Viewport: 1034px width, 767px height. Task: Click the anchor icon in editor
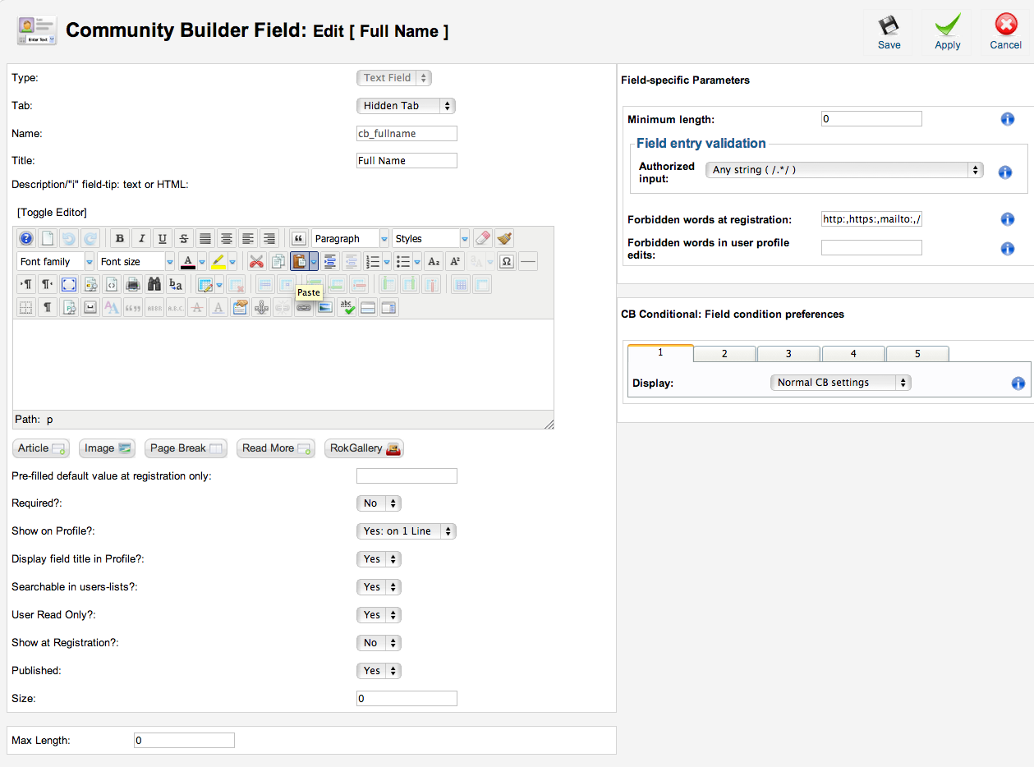261,307
